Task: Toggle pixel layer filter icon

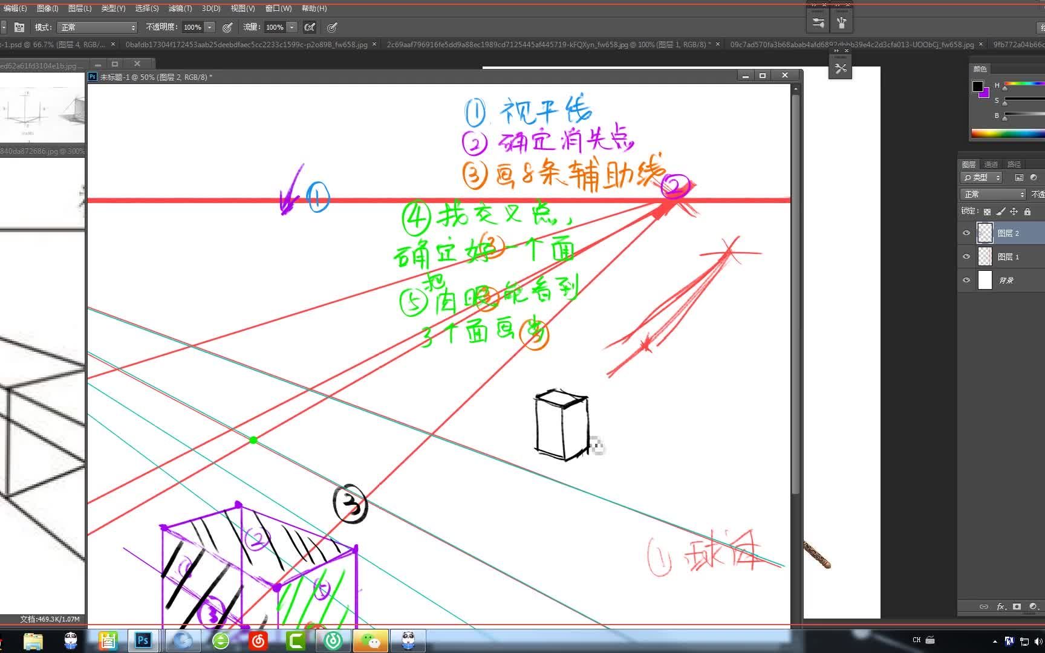Action: point(1019,177)
